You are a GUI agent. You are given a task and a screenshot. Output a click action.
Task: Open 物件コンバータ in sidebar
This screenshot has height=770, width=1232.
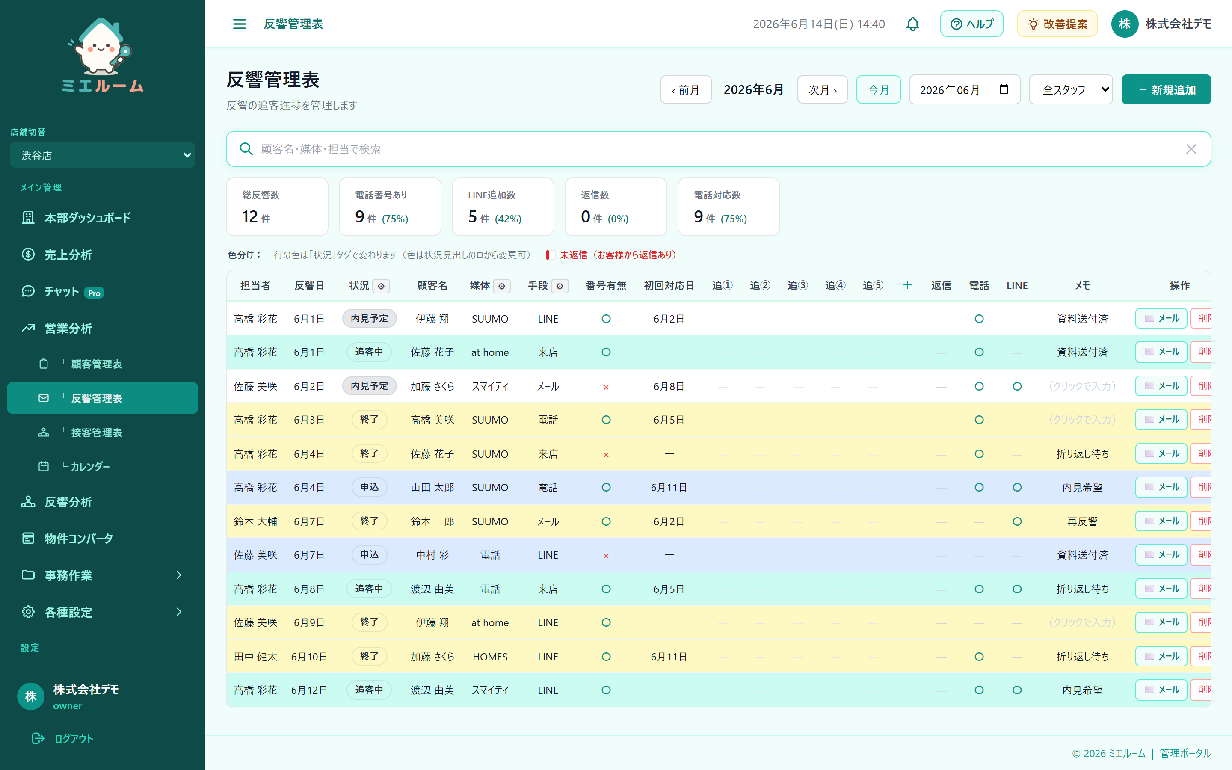tap(102, 538)
